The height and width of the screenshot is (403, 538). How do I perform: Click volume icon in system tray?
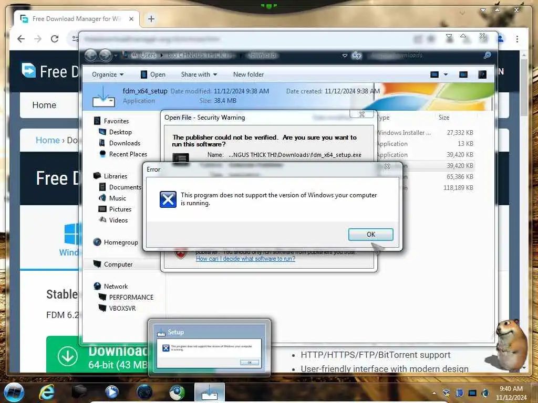click(485, 393)
